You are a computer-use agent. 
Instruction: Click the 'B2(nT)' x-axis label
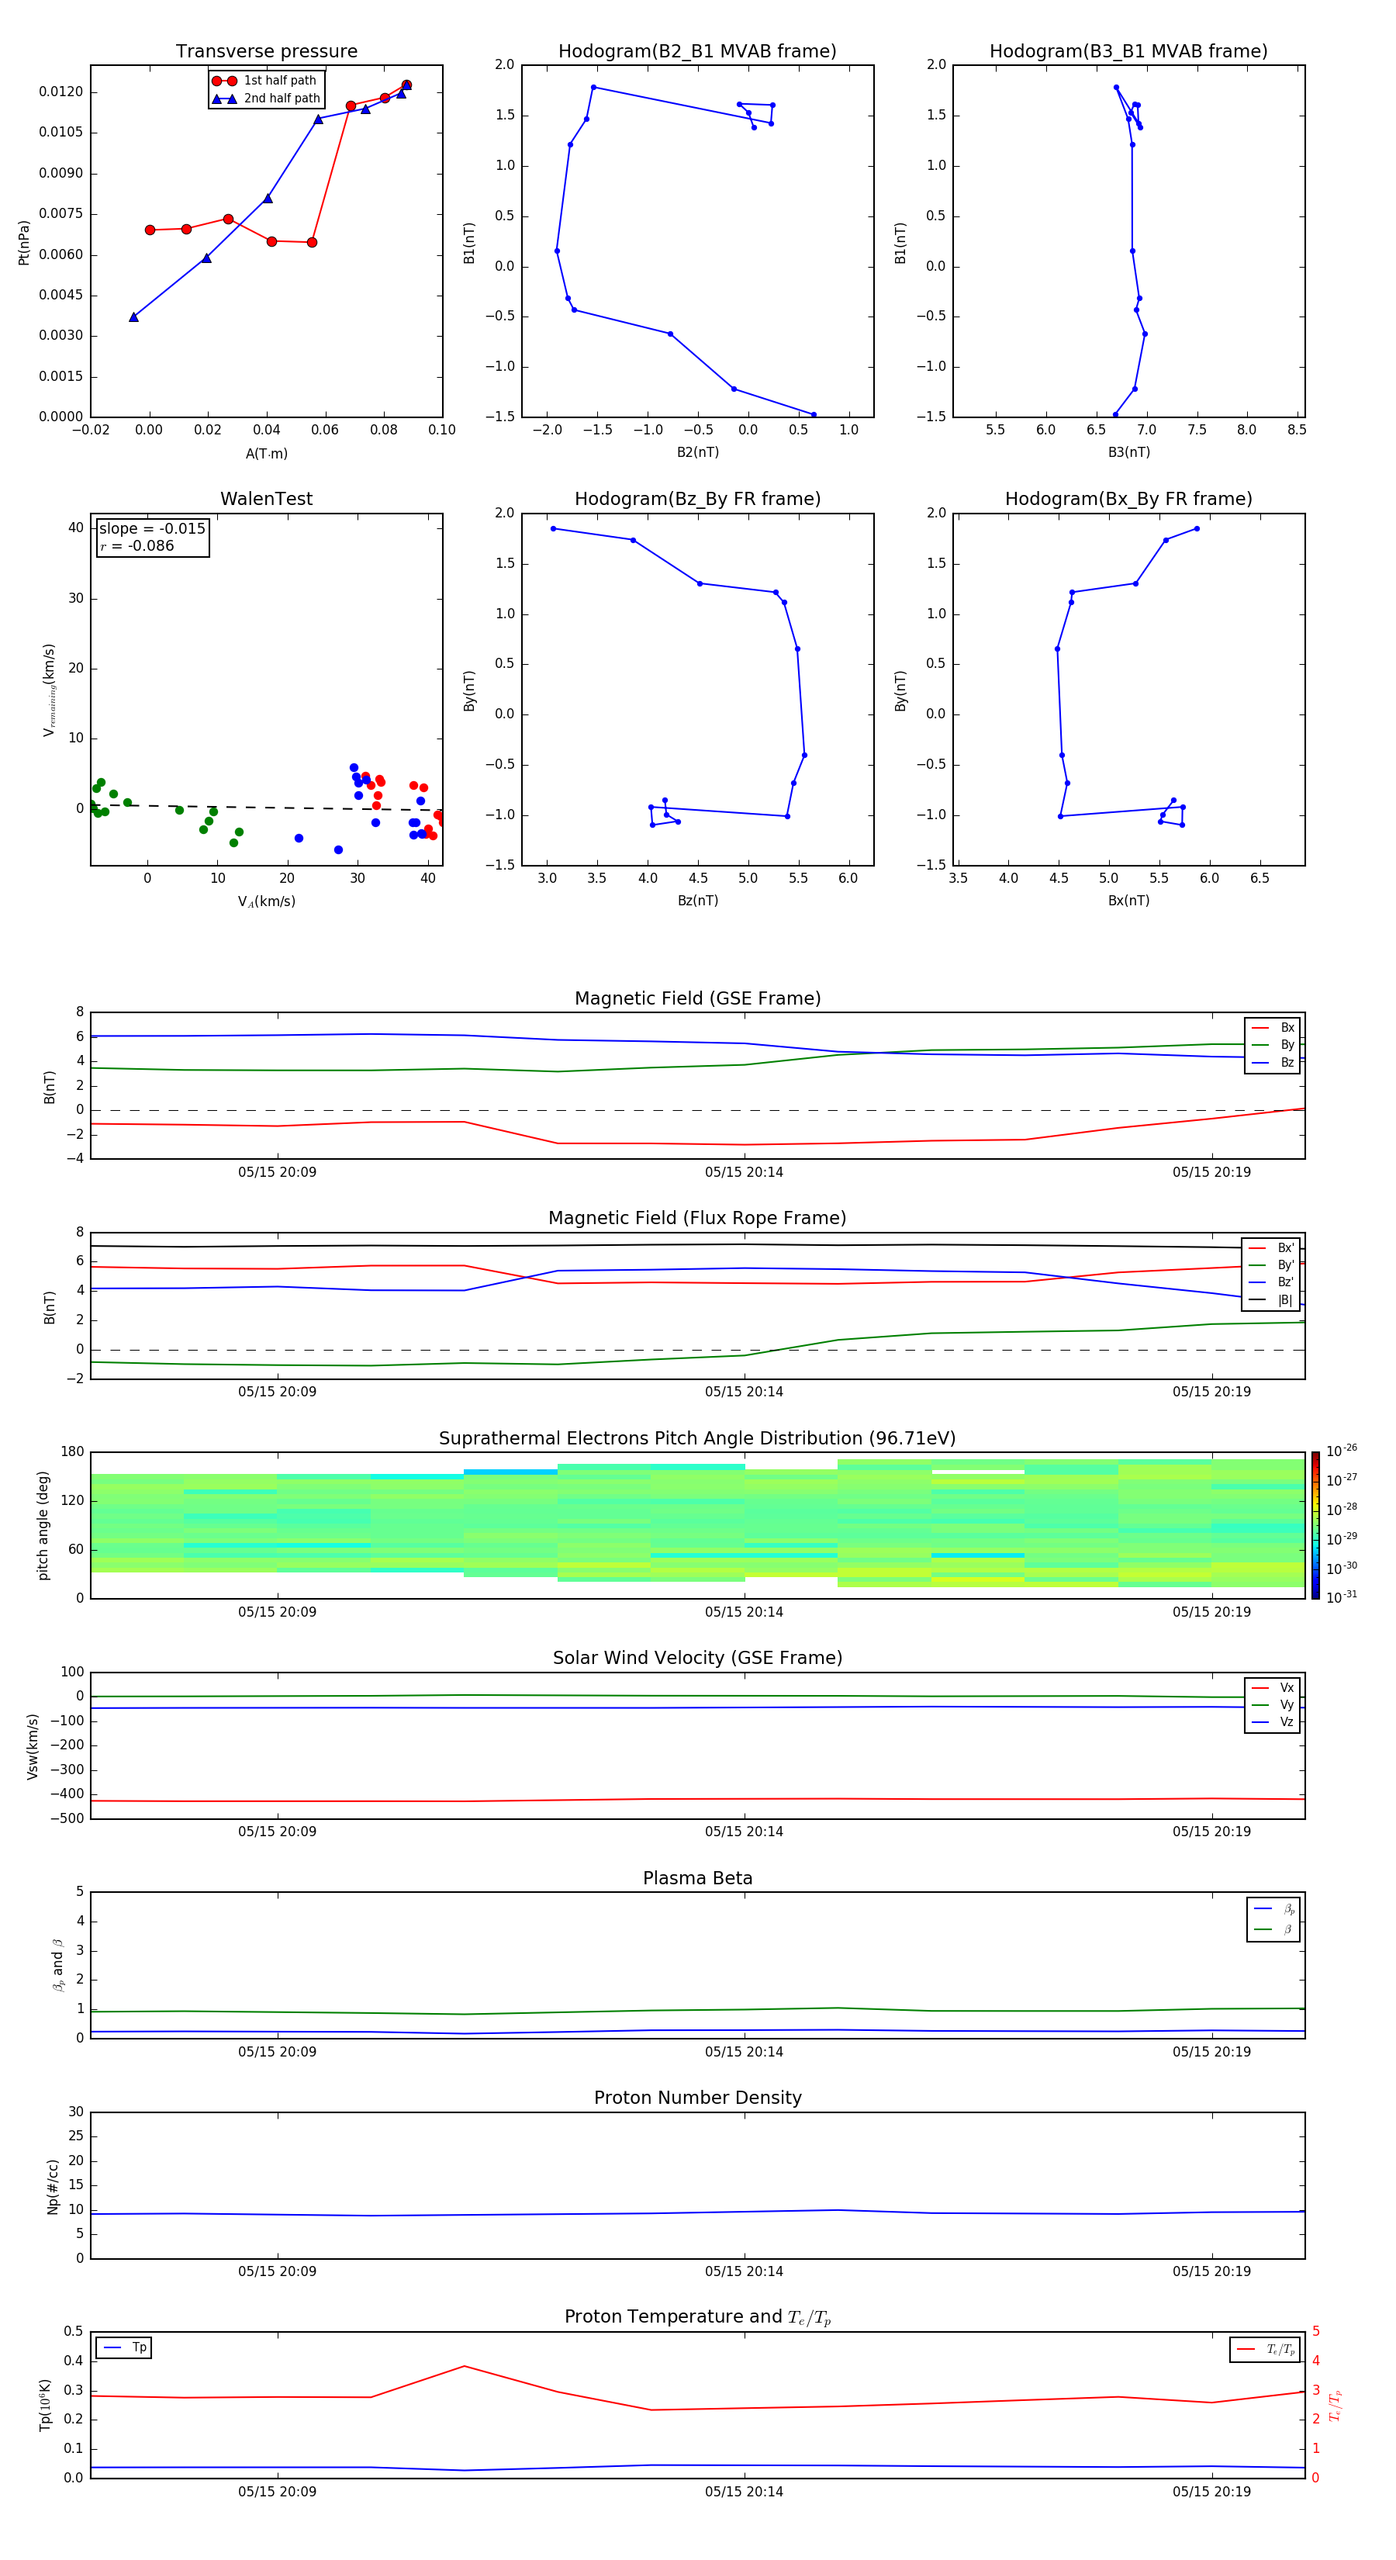point(697,452)
